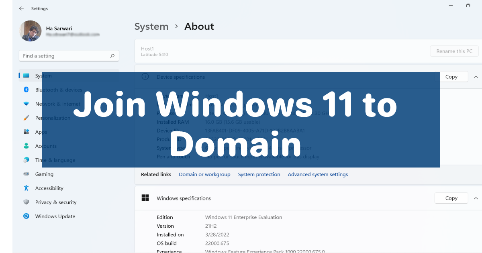Open Personalization brush icon
The image size is (482, 253).
(27, 118)
